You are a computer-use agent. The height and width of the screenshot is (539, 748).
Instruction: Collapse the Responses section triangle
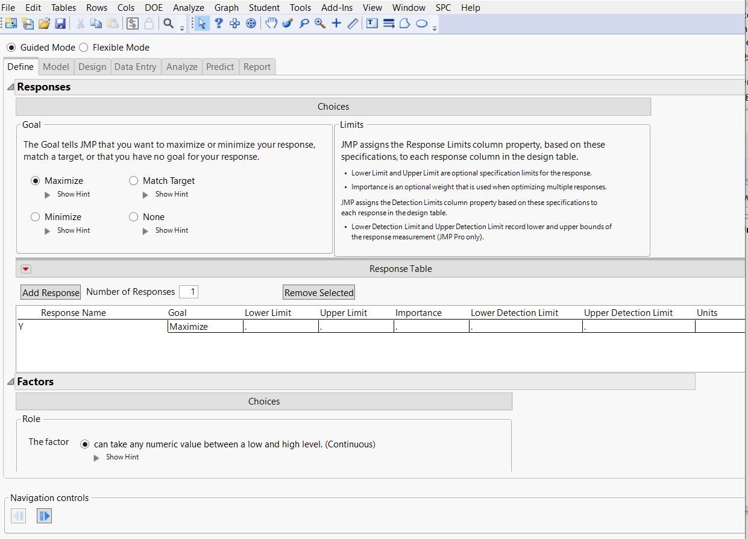(x=11, y=87)
